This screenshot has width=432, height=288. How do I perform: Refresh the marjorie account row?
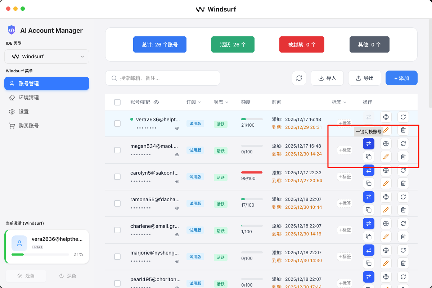[x=403, y=250]
